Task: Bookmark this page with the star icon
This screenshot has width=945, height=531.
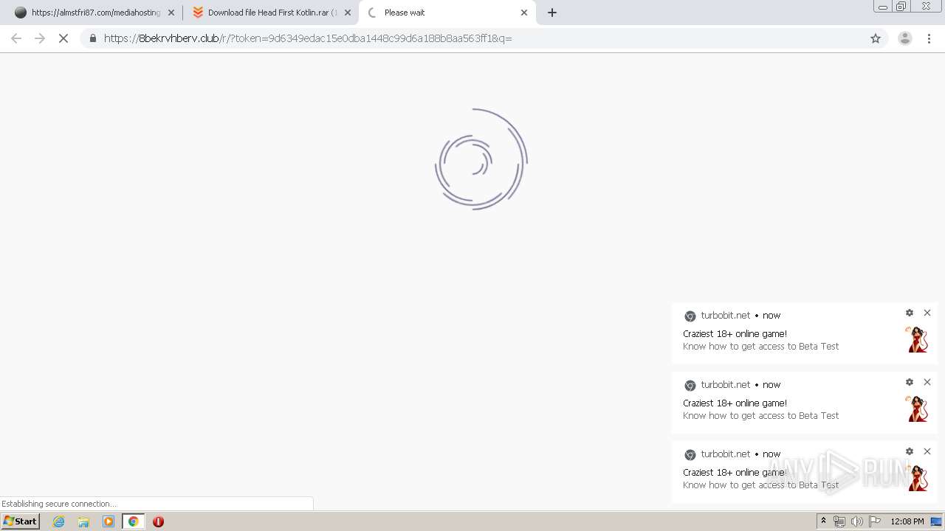Action: (876, 38)
